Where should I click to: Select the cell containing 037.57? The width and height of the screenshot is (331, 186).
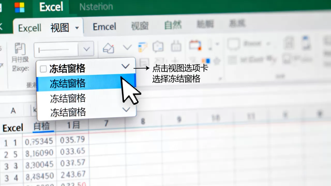[x=73, y=163]
